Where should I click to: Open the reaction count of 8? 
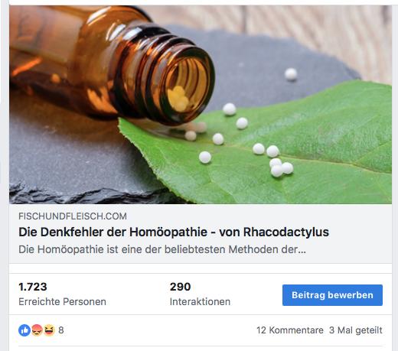(x=61, y=330)
